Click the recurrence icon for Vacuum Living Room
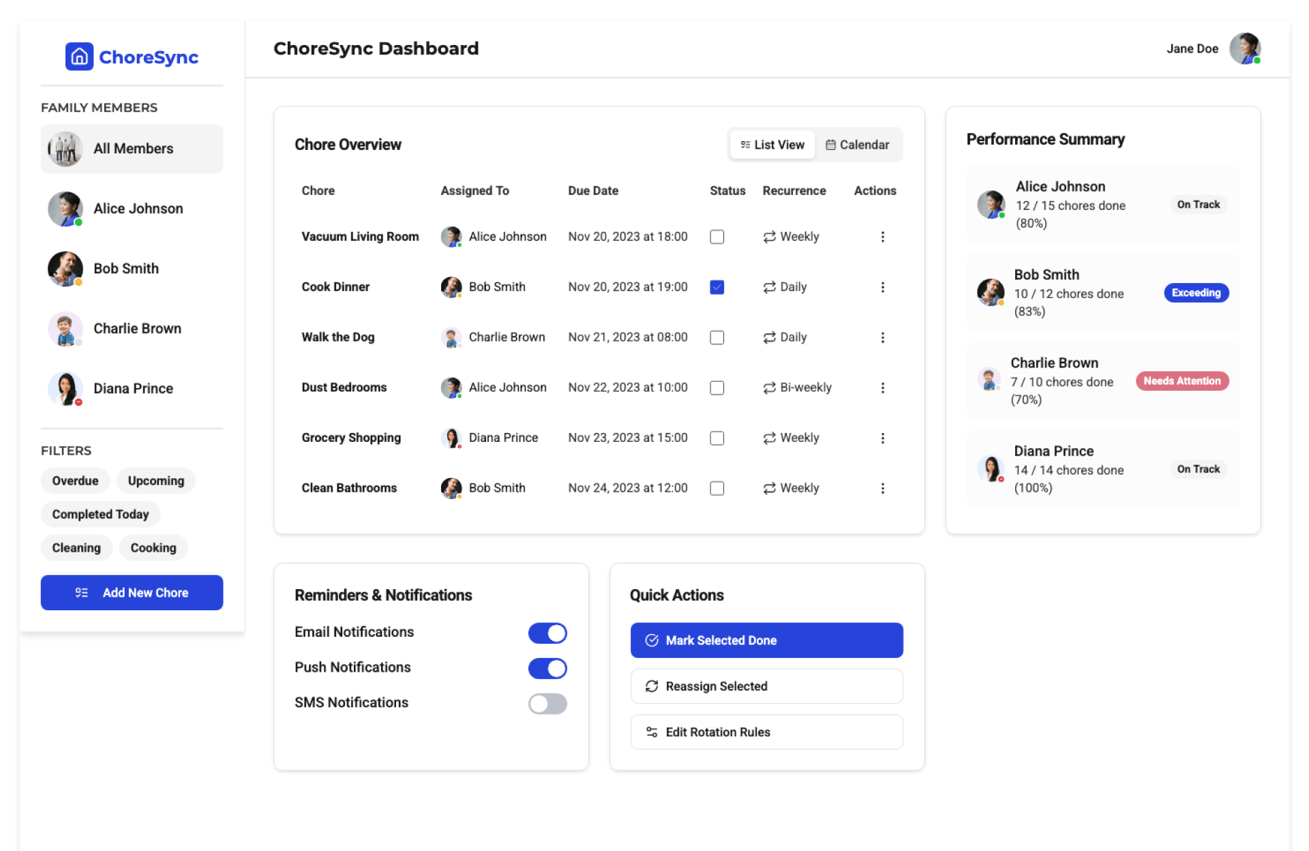The width and height of the screenshot is (1309, 851). (769, 237)
